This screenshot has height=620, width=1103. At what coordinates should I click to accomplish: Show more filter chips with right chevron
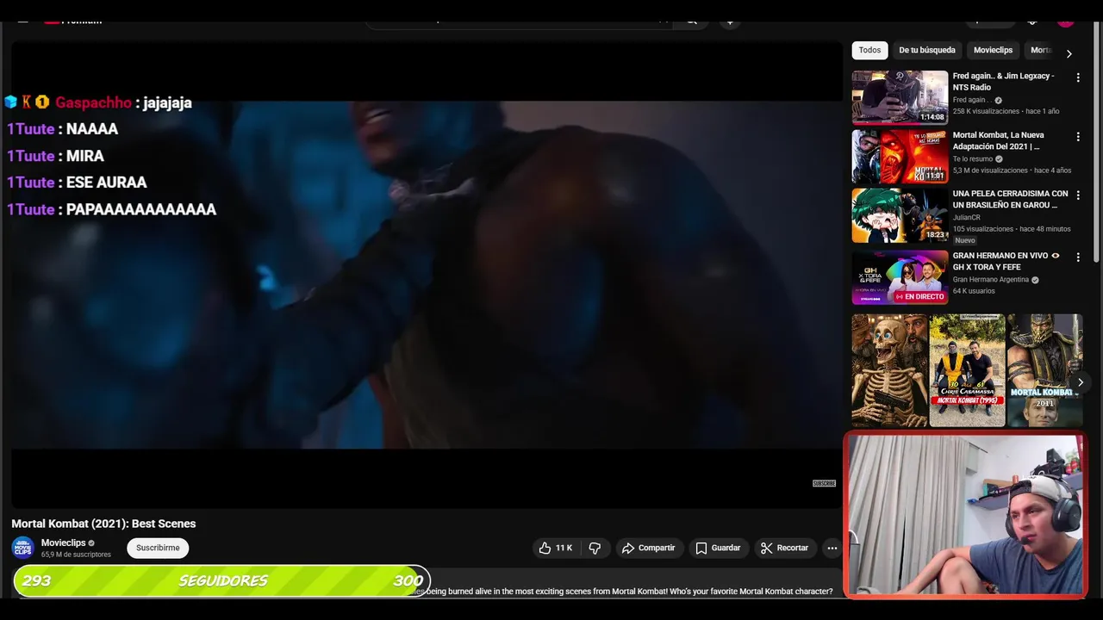[1069, 53]
